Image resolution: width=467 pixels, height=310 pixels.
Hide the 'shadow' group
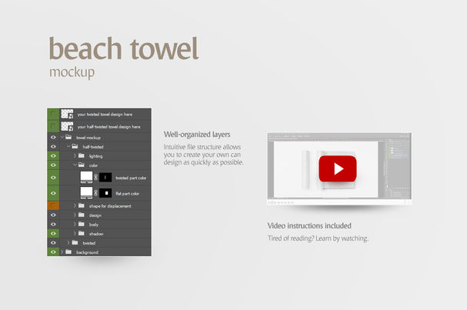tap(53, 234)
